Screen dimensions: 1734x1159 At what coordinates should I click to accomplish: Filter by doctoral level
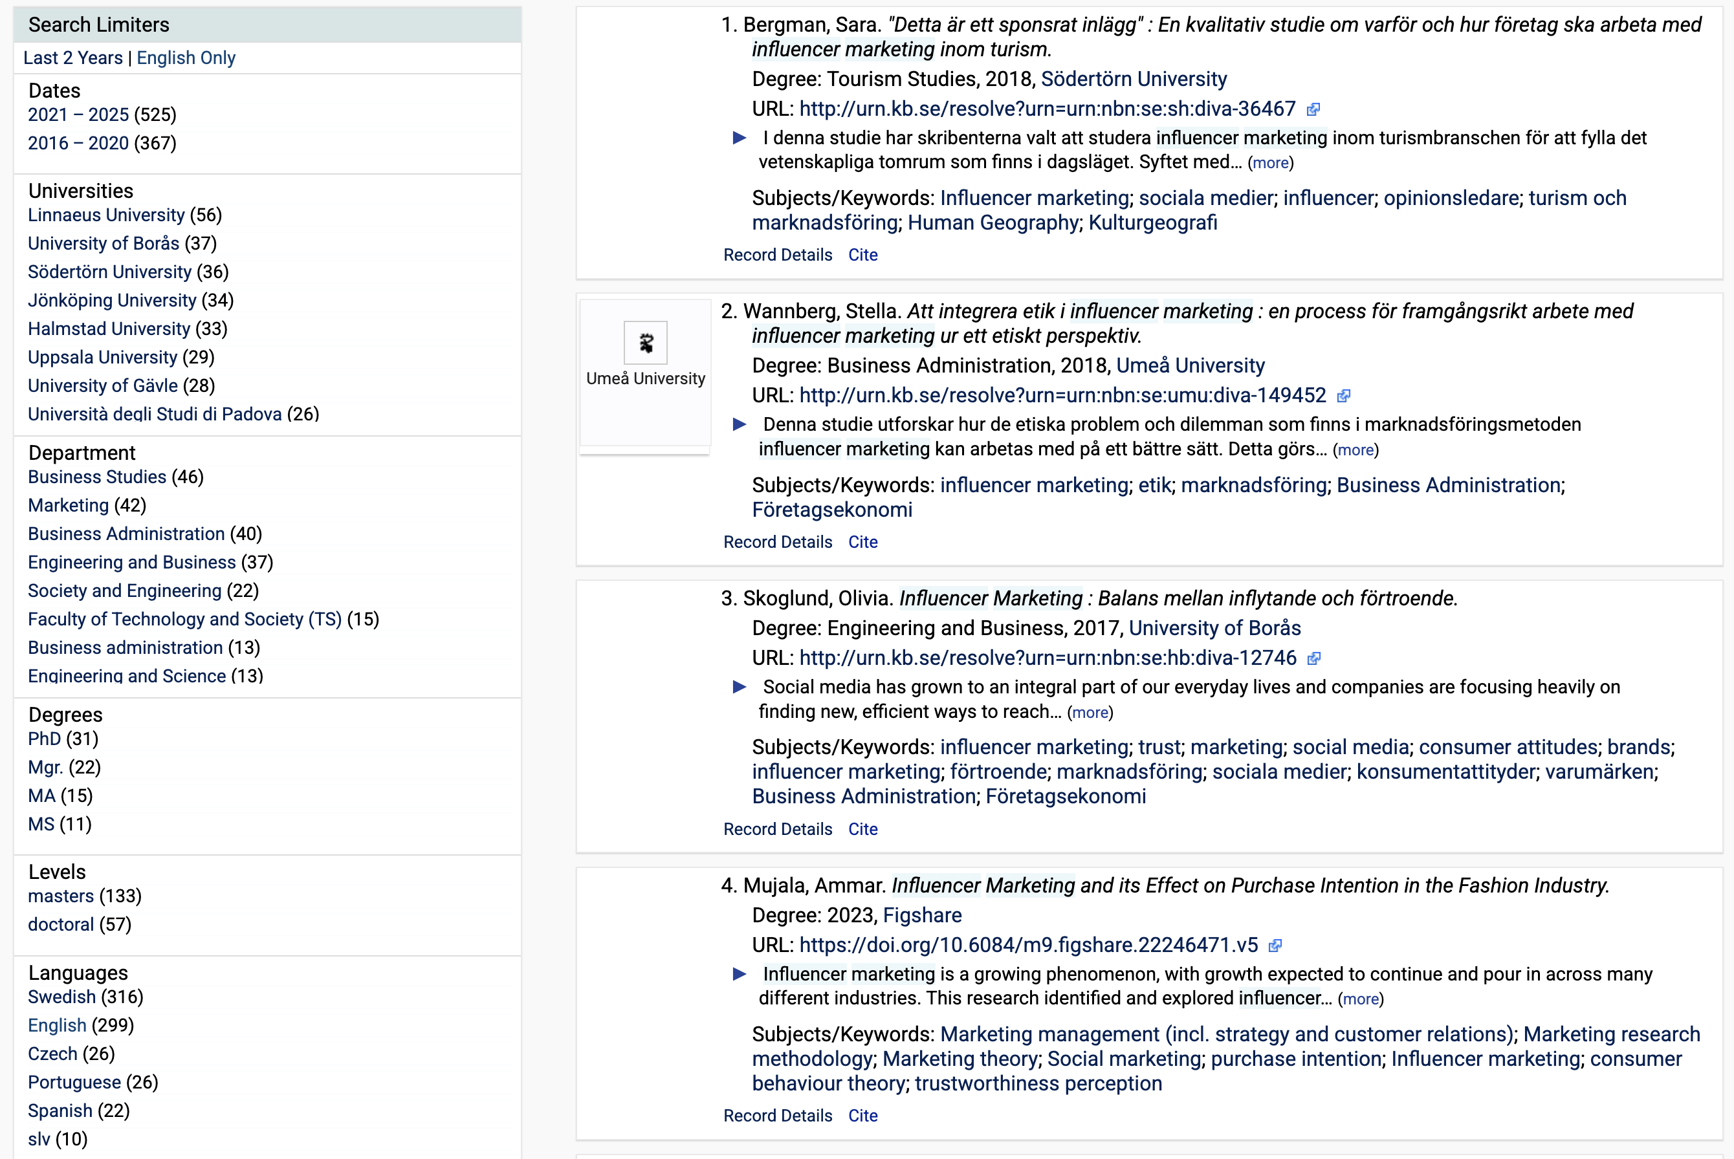[61, 925]
